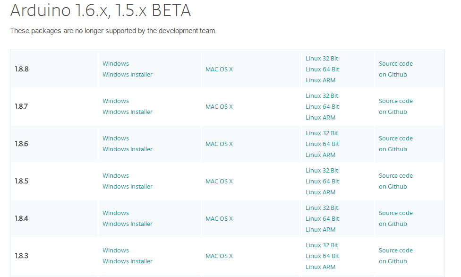Download the Linux 64 Bit build of 1.8.3

coord(322,256)
